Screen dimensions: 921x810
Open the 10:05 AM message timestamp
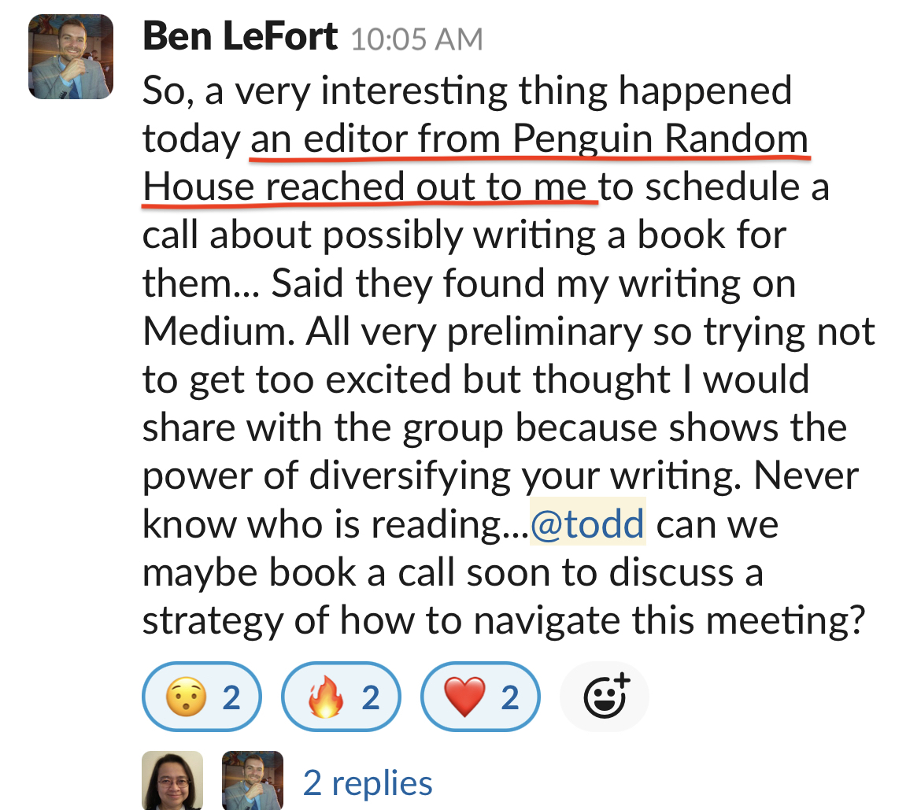416,39
